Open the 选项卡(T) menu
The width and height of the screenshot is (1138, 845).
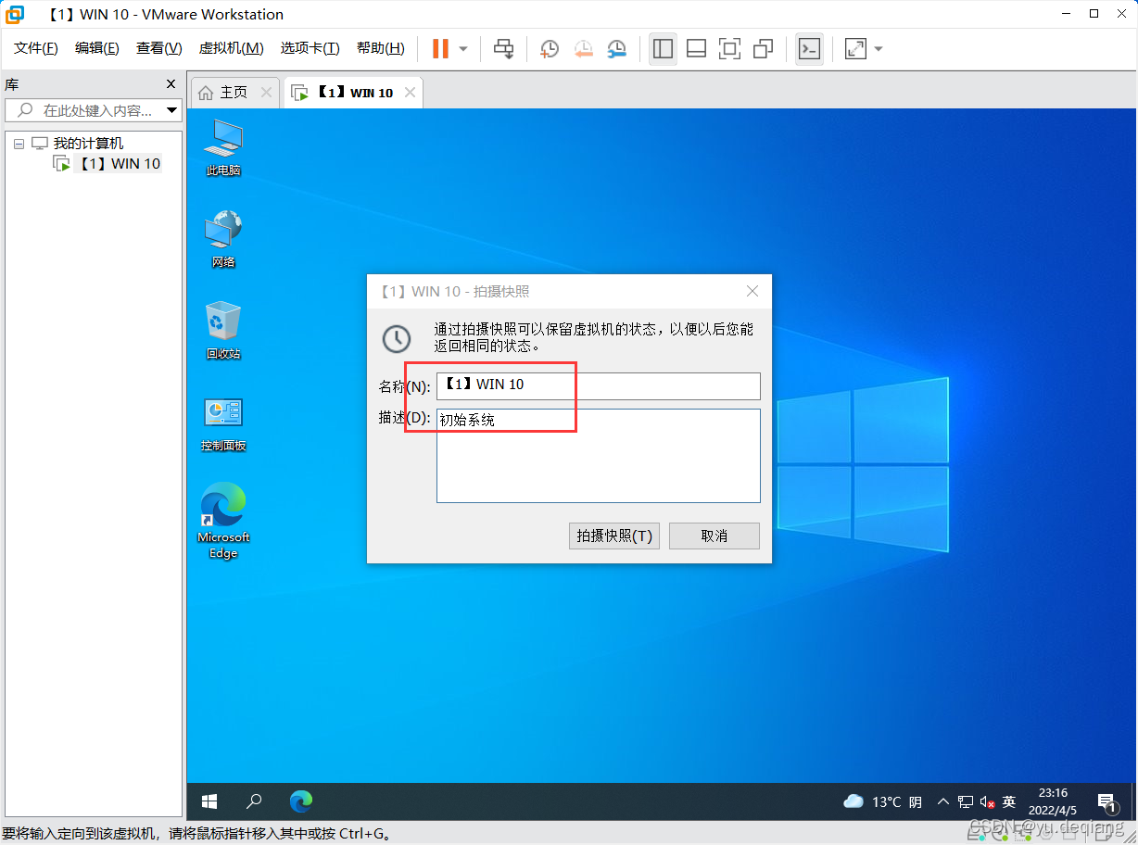click(x=310, y=48)
